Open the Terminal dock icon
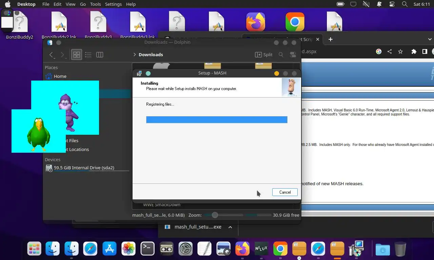Viewport: 434px width, 260px height. pos(147,249)
